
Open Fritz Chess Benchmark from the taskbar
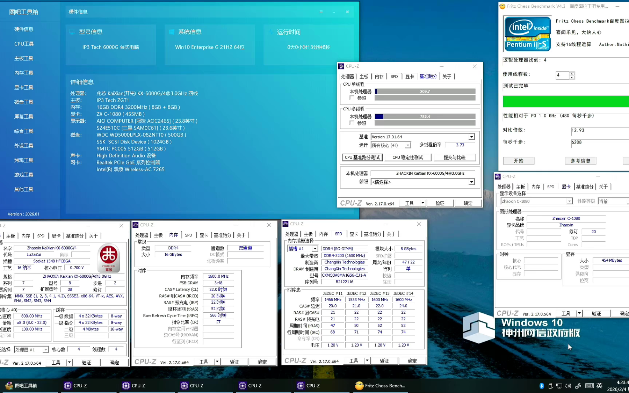pos(380,386)
